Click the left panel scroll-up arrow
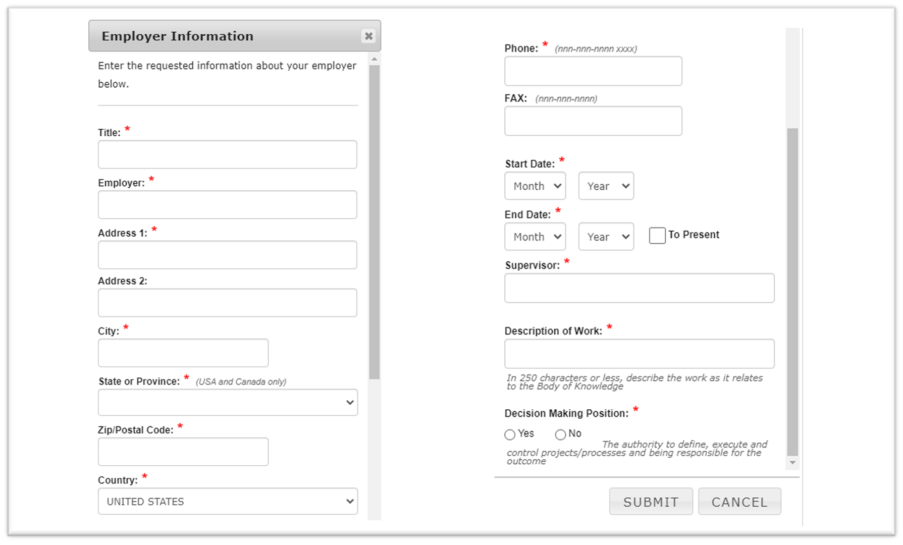903x545 pixels. 374,59
